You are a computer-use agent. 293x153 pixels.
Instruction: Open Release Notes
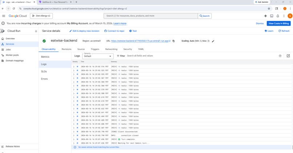pyautogui.click(x=12, y=146)
